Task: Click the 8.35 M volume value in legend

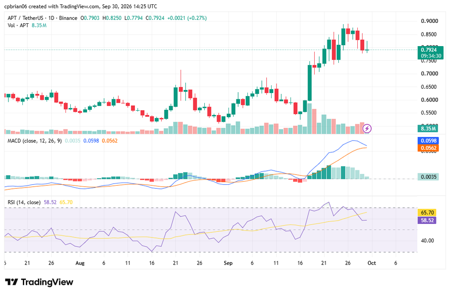Action: (39, 25)
